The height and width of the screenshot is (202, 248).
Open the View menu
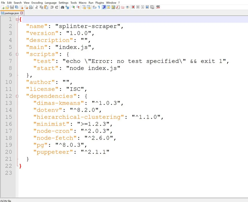pos(26,3)
